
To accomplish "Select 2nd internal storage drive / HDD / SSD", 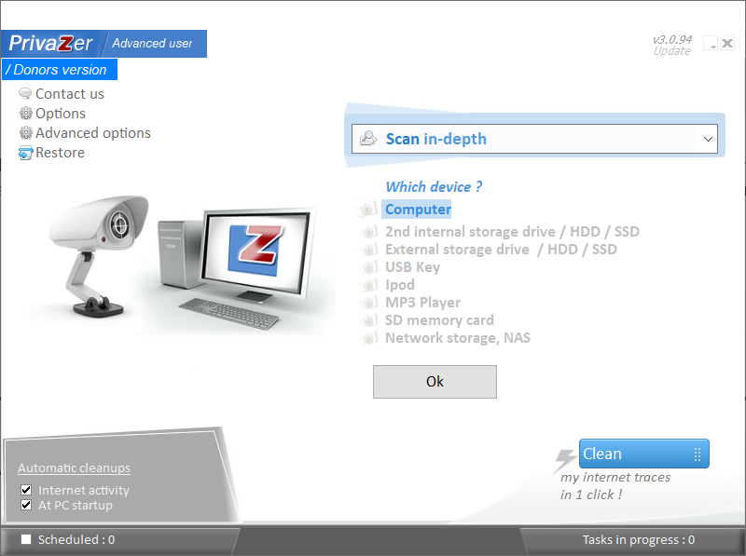I will [512, 231].
